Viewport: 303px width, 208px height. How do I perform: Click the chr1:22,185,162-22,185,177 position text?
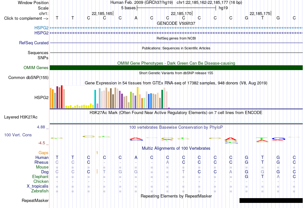click(x=209, y=3)
